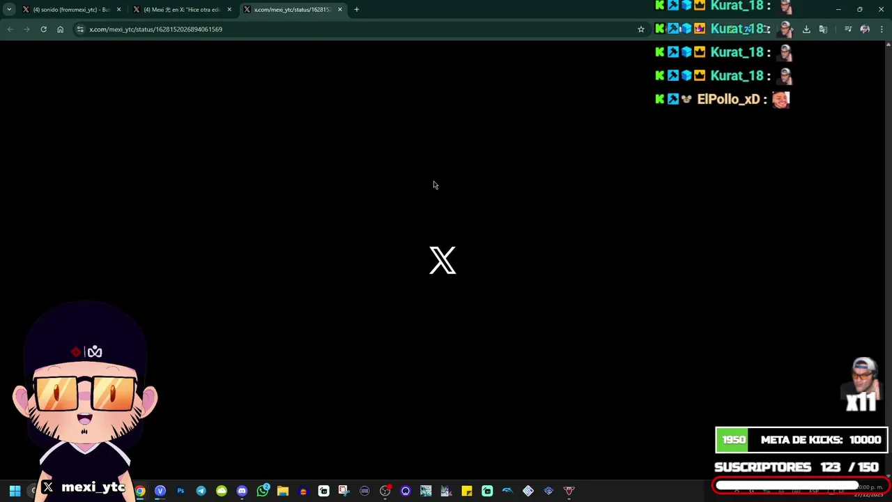The image size is (892, 502).
Task: Open yellow Sticky Notes taskbar icon
Action: [467, 491]
